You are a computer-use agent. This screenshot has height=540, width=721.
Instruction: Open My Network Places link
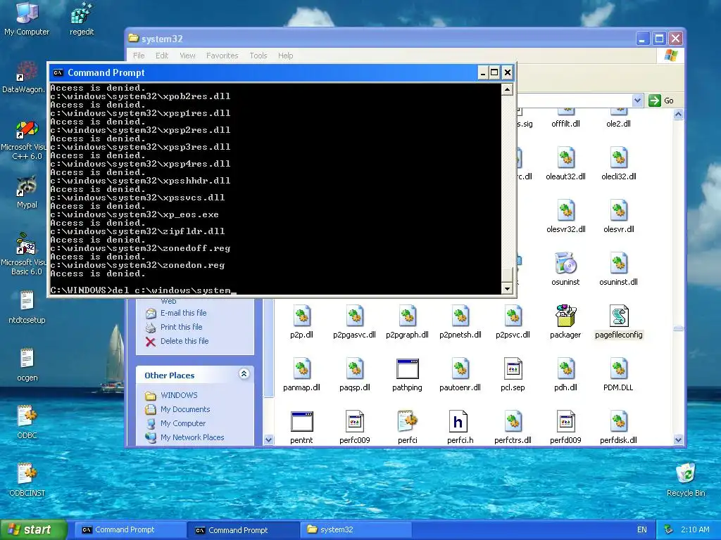pyautogui.click(x=192, y=437)
